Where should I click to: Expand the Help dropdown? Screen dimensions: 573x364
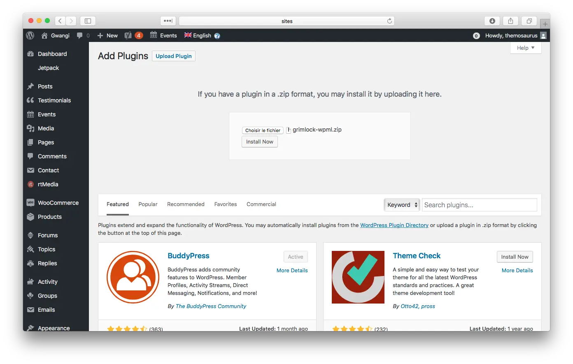click(526, 48)
